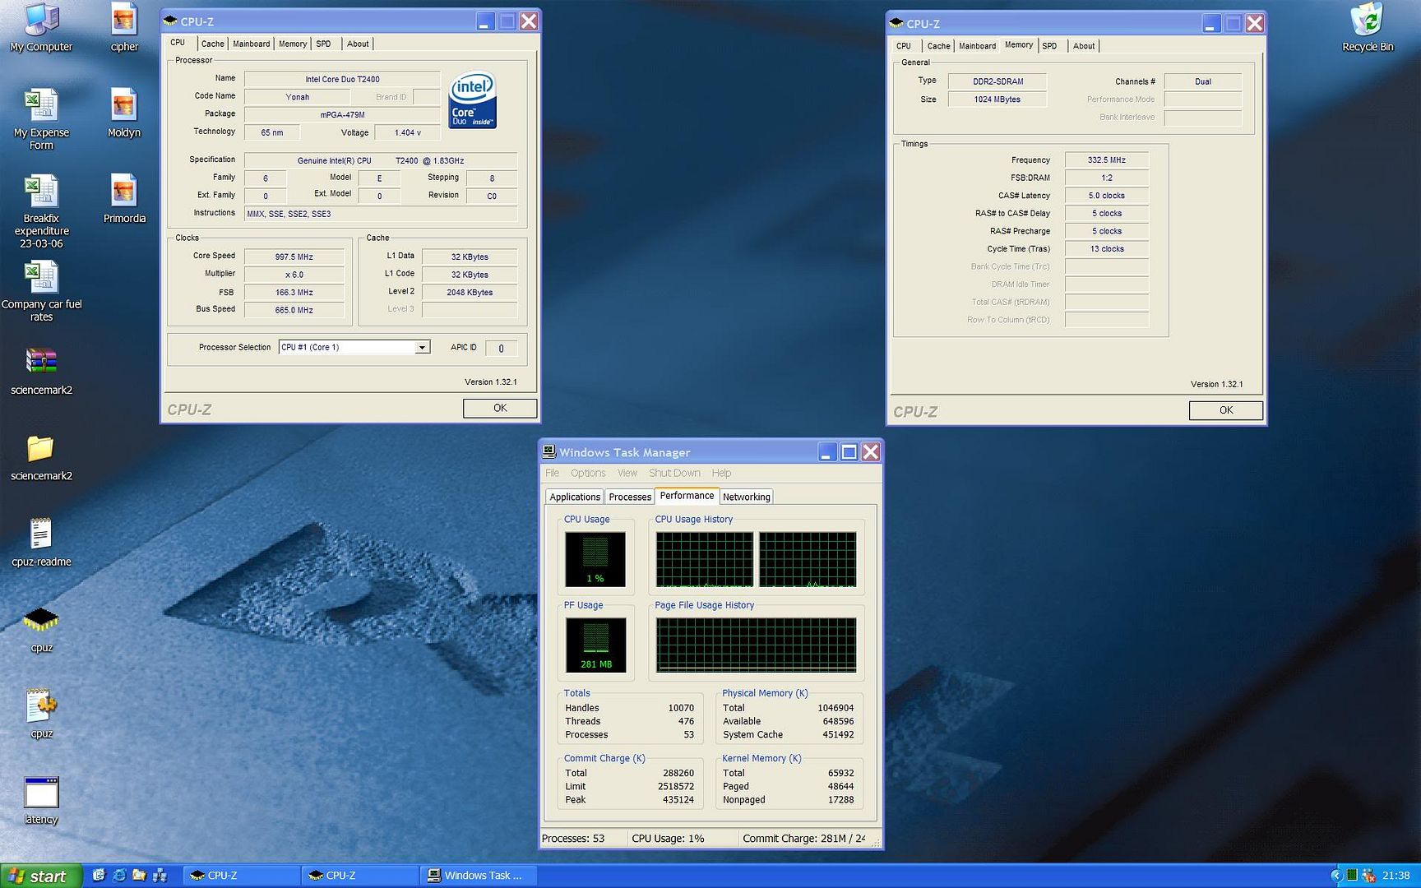This screenshot has width=1421, height=888.
Task: Switch to CPU tab in right CPU-Z window
Action: tap(904, 46)
